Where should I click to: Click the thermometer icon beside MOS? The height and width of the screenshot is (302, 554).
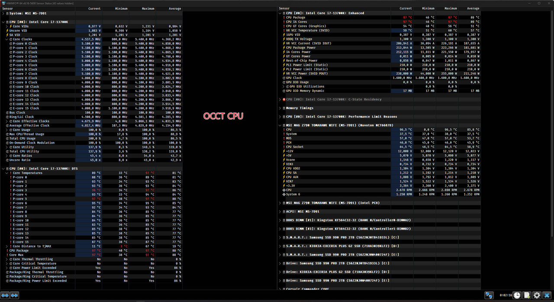pos(284,138)
